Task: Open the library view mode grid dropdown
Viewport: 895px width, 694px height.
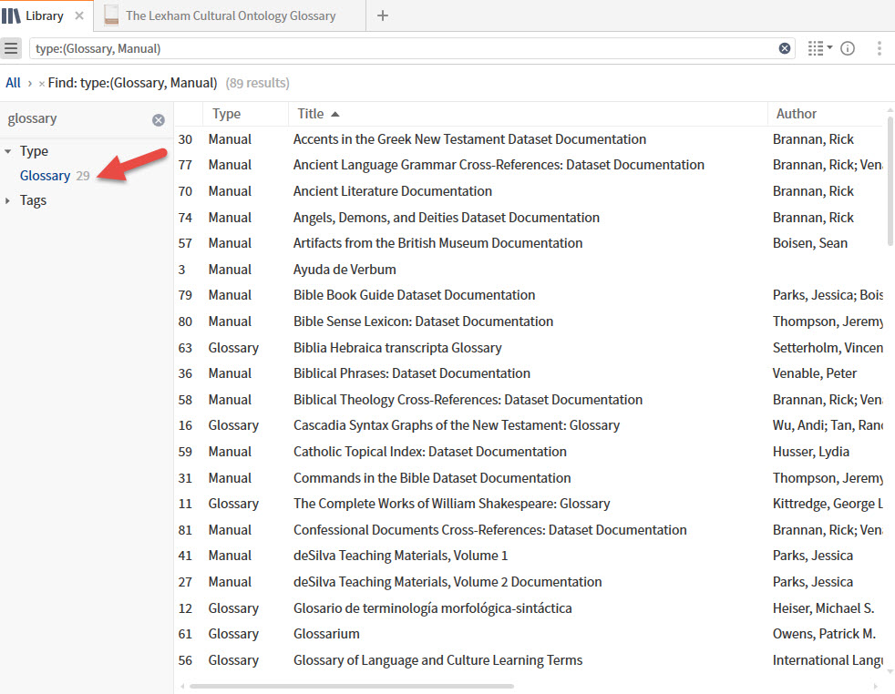Action: pyautogui.click(x=819, y=48)
